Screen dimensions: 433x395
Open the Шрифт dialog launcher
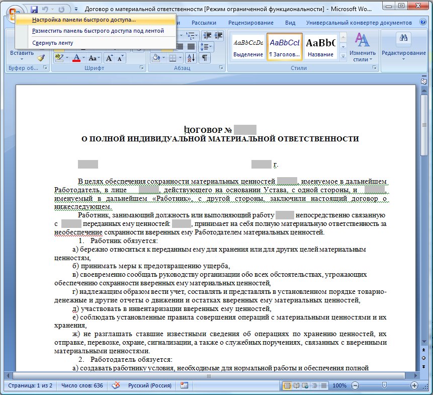(142, 67)
